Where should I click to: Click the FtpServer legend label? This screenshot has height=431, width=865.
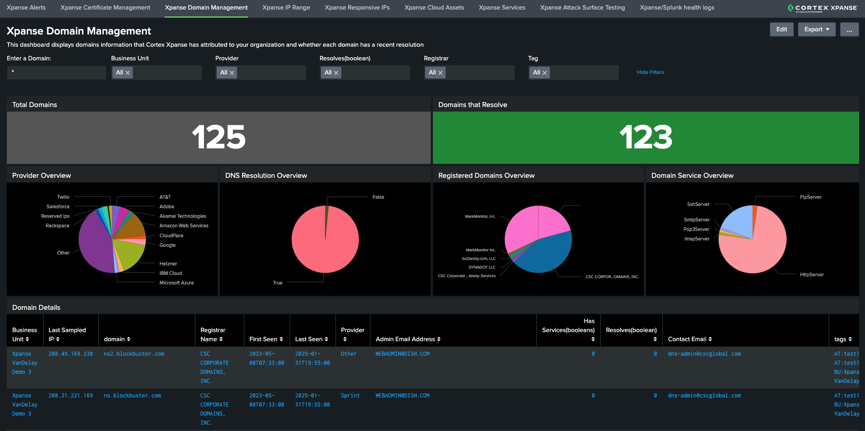tap(811, 197)
